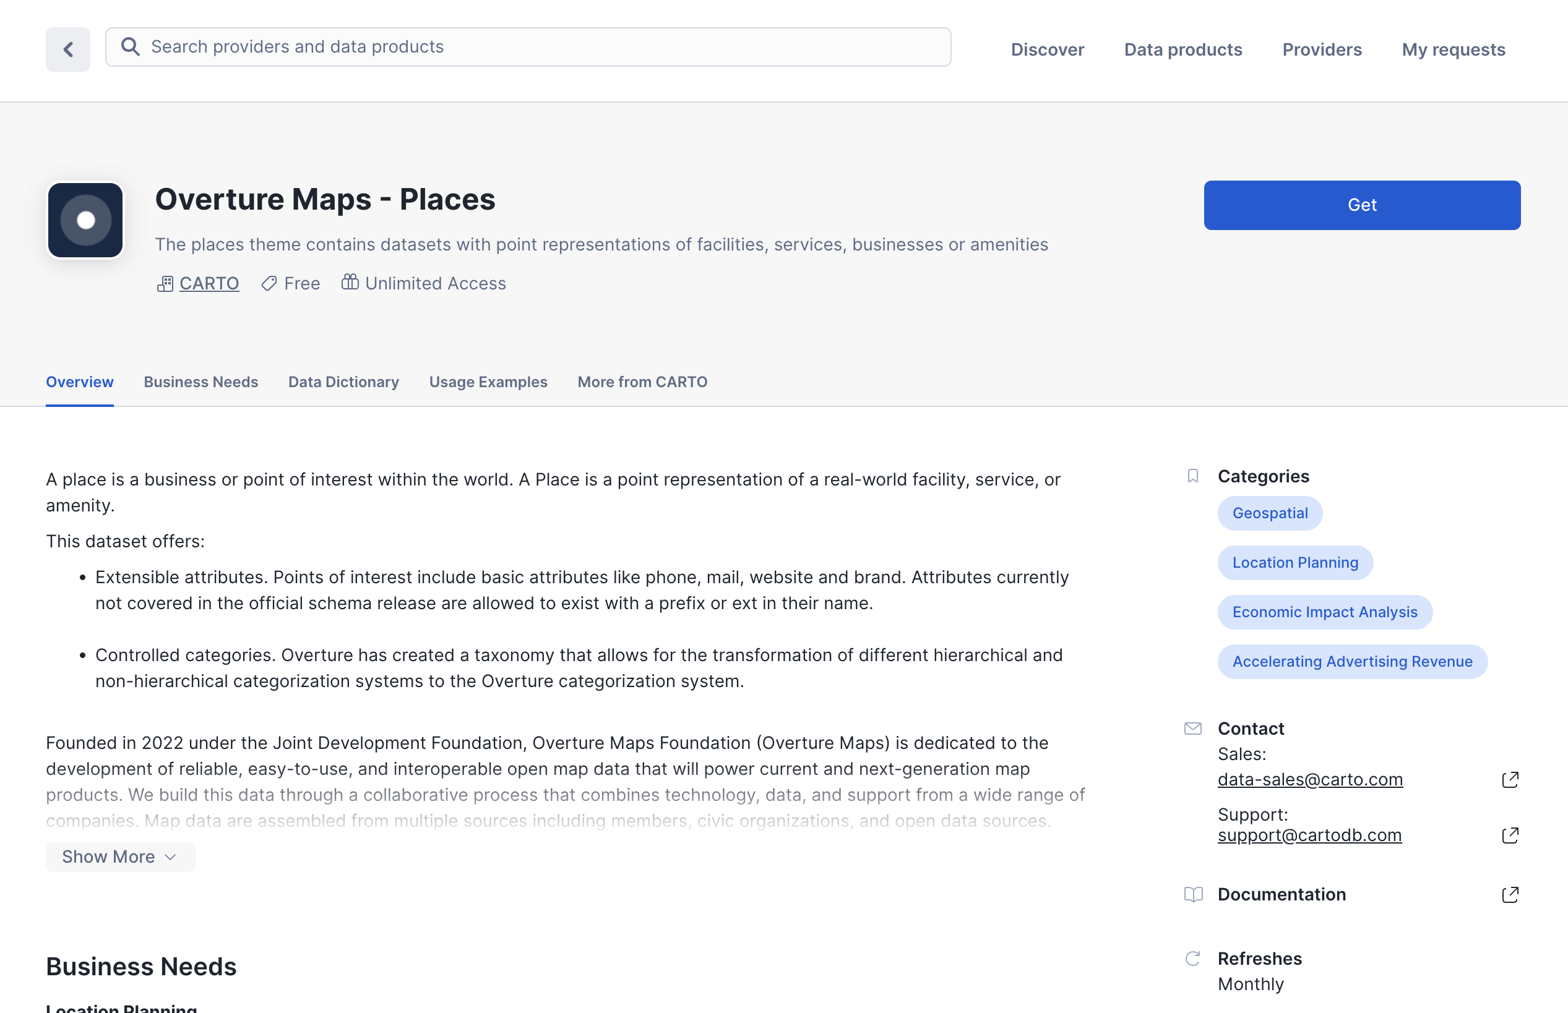Open the CARTO provider link
Image resolution: width=1568 pixels, height=1013 pixels.
209,283
